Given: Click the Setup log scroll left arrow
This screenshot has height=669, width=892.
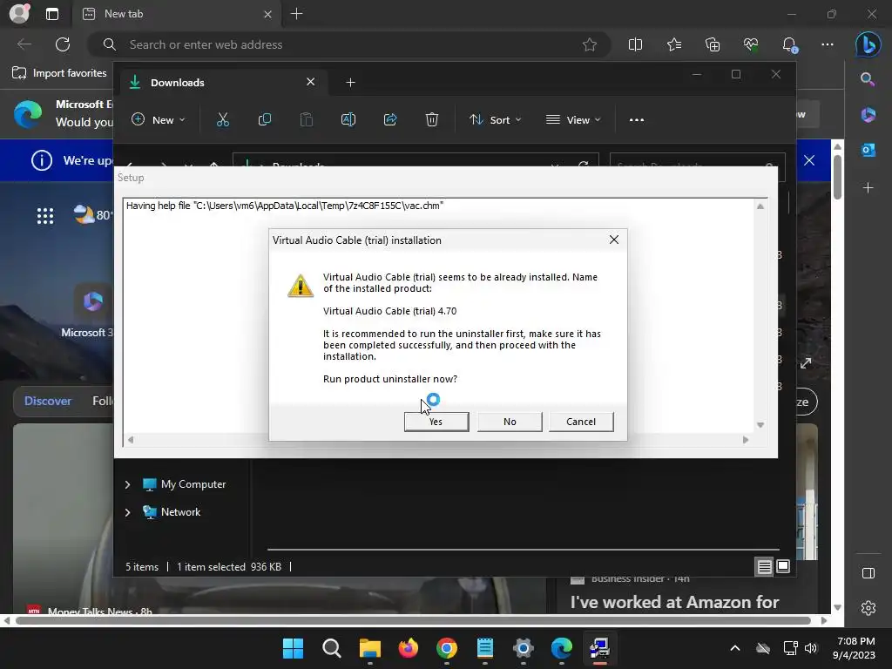Looking at the screenshot, I should pyautogui.click(x=131, y=439).
